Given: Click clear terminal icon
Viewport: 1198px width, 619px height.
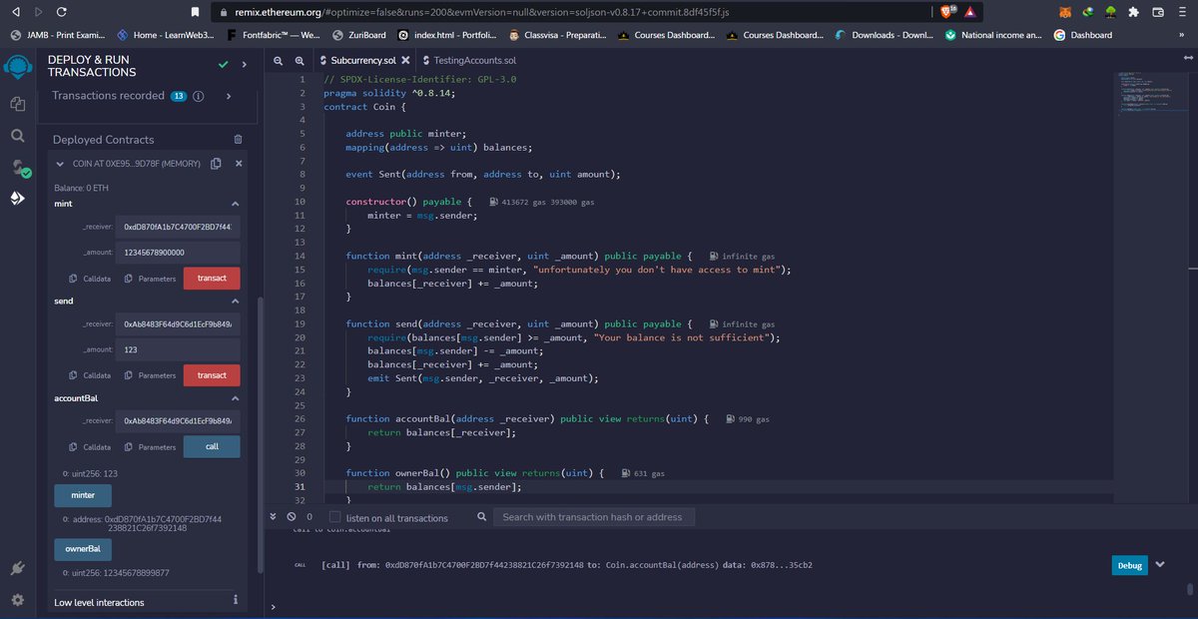Looking at the screenshot, I should [x=292, y=517].
